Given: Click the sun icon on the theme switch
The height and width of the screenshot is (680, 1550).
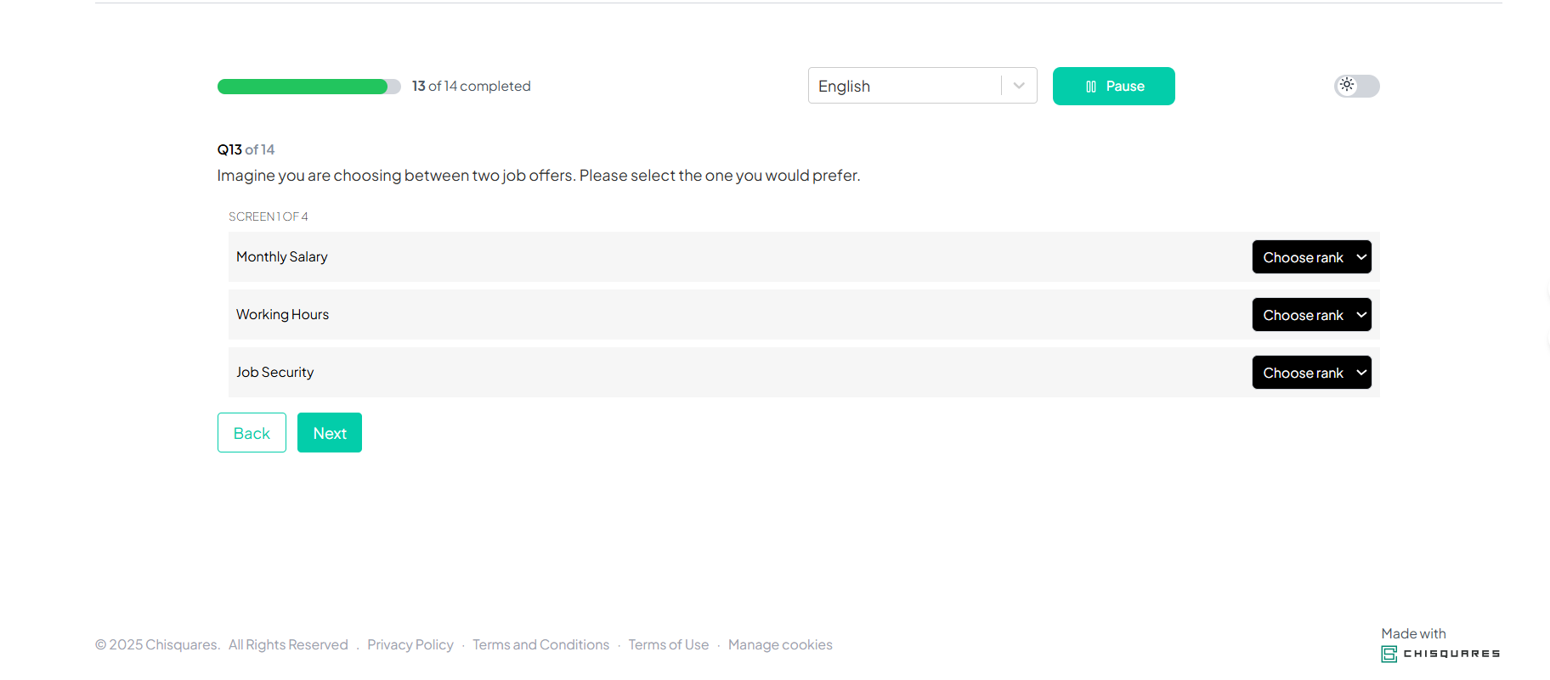Looking at the screenshot, I should pos(1347,85).
